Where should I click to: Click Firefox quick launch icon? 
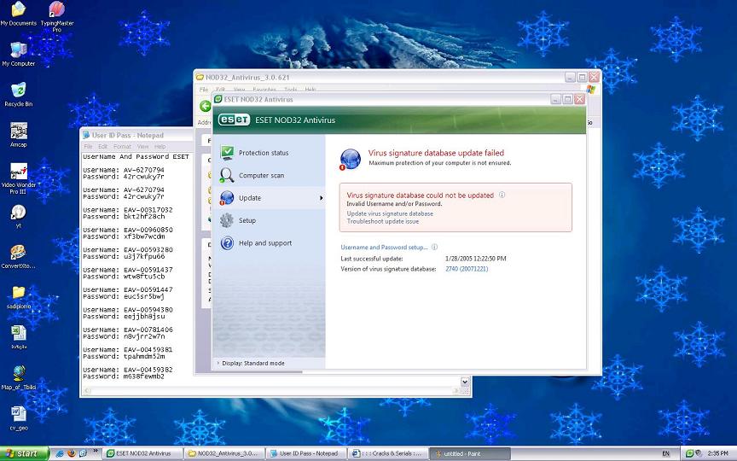pyautogui.click(x=72, y=453)
